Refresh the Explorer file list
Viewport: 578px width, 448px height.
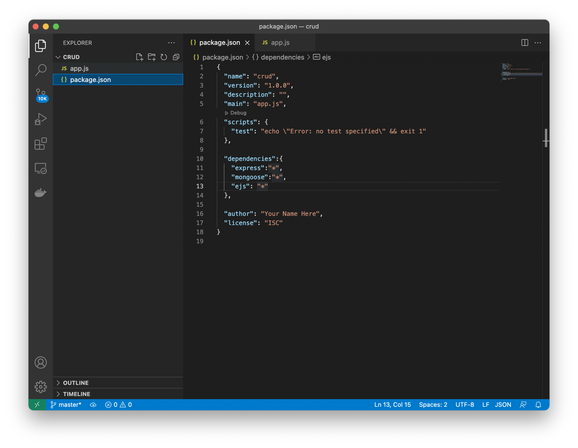coord(163,57)
